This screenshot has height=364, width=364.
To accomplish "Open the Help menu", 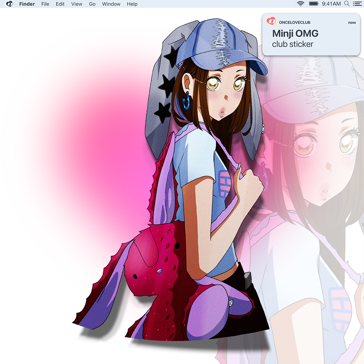I will click(132, 4).
